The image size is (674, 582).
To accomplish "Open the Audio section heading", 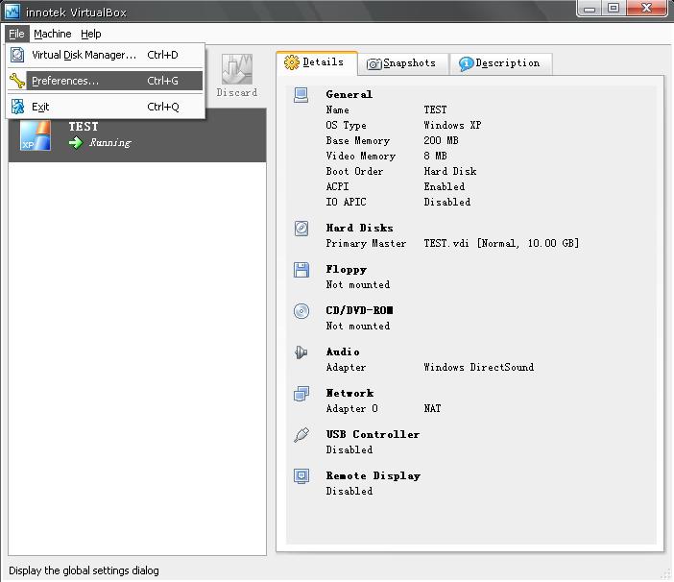I will (343, 352).
